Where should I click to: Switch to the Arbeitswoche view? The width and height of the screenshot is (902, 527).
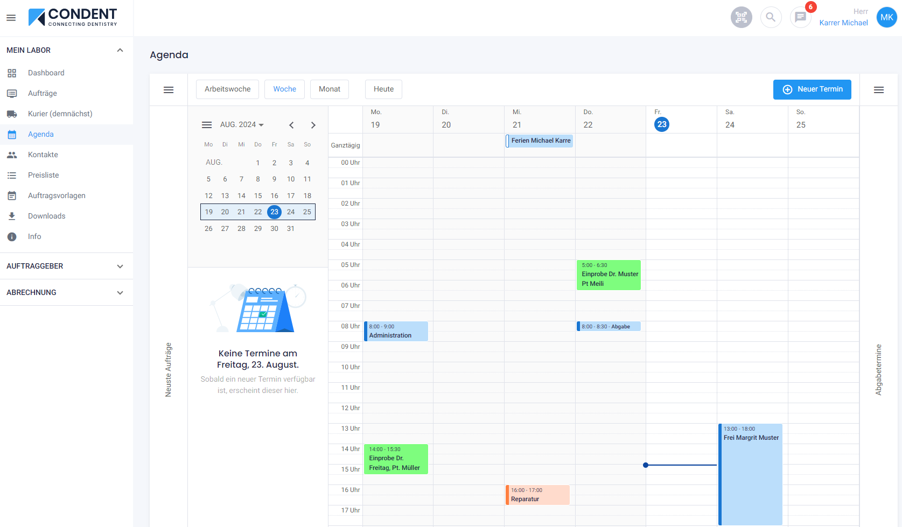point(227,89)
